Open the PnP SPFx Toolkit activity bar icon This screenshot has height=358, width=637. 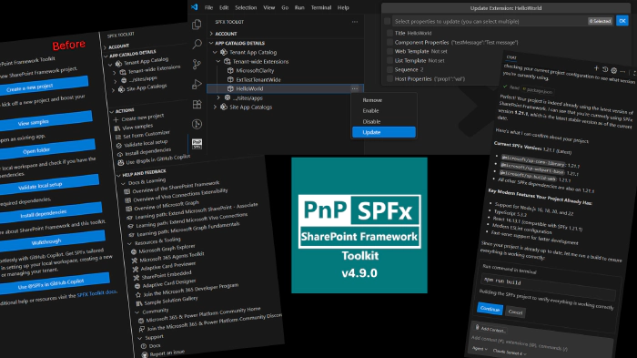click(x=197, y=144)
